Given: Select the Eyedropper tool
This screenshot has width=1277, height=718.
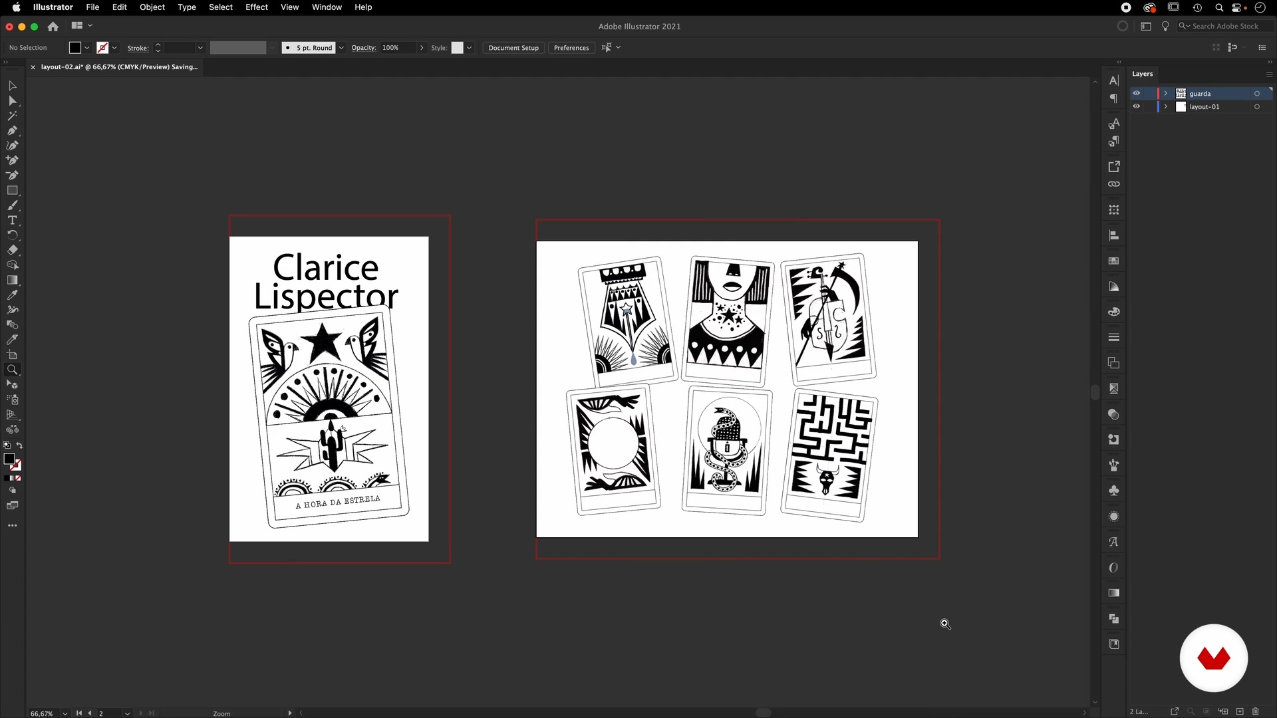Looking at the screenshot, I should (12, 295).
